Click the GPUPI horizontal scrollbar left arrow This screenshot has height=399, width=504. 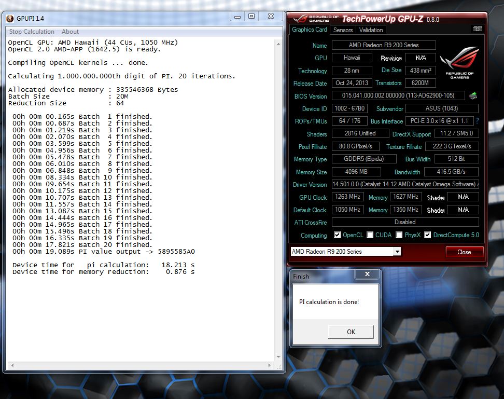(x=12, y=365)
